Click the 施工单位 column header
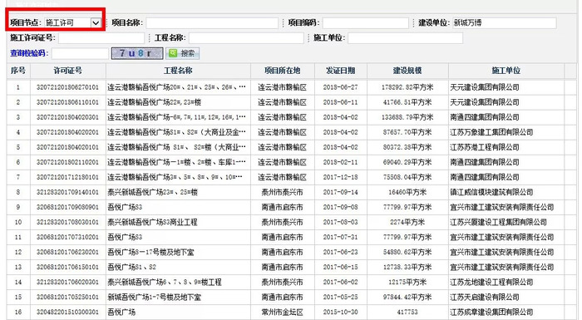This screenshot has height=320, width=582. click(506, 71)
